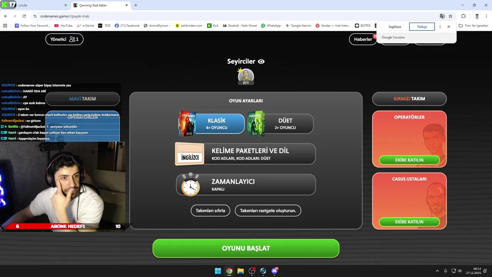
Task: Reload the codenames page
Action: pyautogui.click(x=24, y=16)
